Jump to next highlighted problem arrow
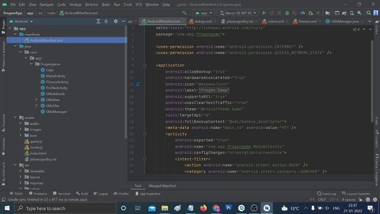The width and height of the screenshot is (380, 214). click(x=370, y=29)
